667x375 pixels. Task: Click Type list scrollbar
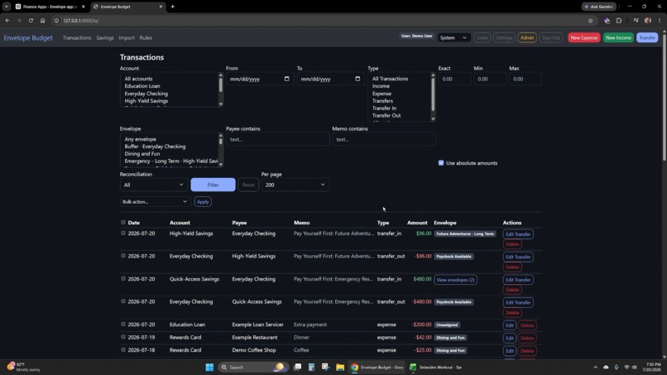(433, 94)
